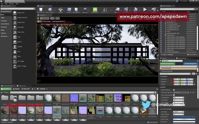
Task: Open the Megascans toolbar icon
Action: point(95,10)
